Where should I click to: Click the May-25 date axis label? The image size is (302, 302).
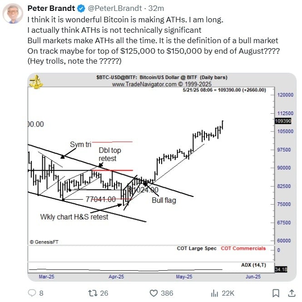pyautogui.click(x=184, y=277)
